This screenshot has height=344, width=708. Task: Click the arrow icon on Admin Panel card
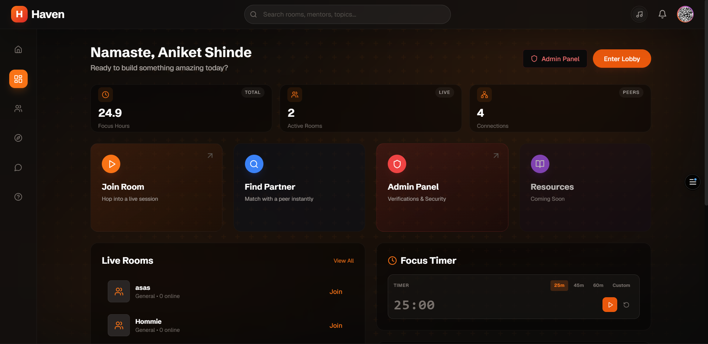(496, 156)
